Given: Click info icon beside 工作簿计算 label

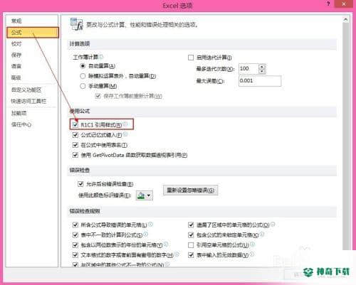Looking at the screenshot, I should 101,57.
